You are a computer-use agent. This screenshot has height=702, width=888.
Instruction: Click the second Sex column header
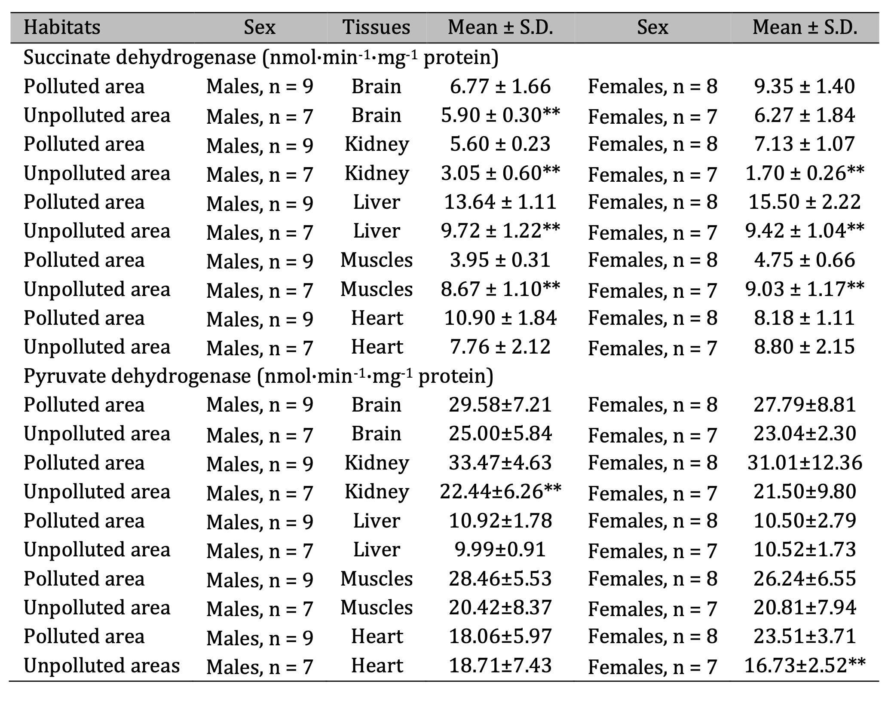click(x=652, y=27)
